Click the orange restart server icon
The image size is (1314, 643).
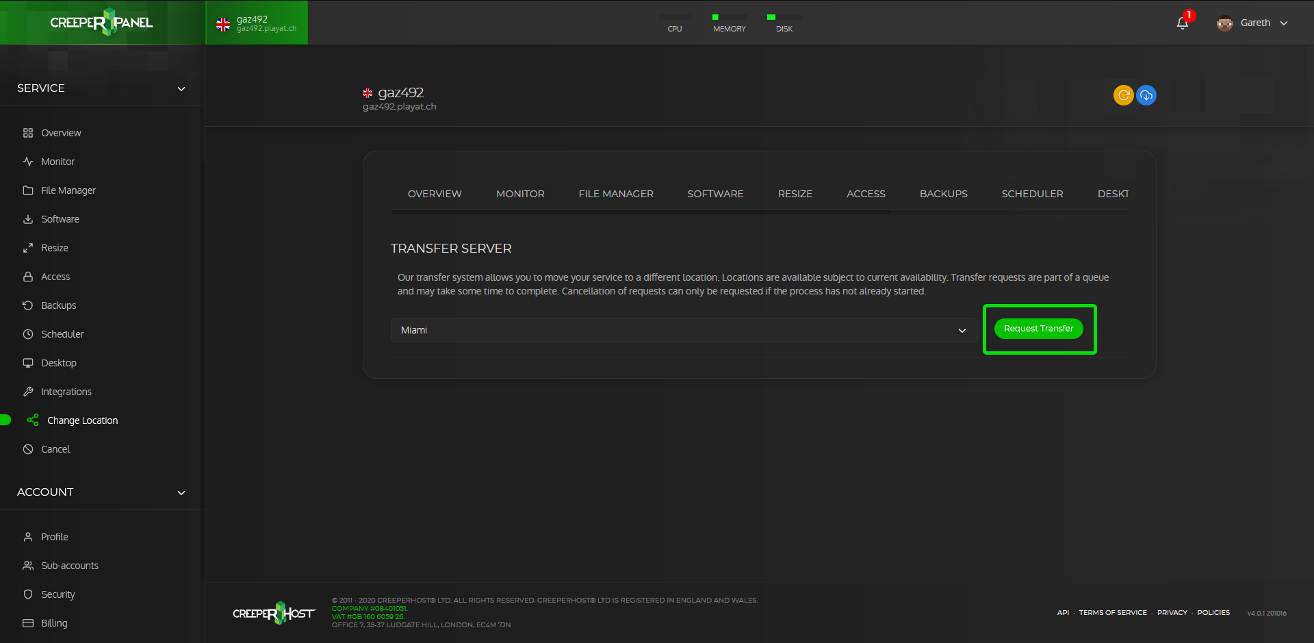[x=1124, y=95]
